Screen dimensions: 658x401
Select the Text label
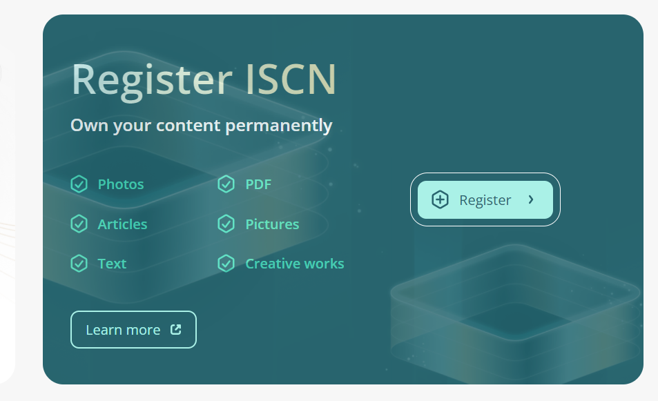click(112, 264)
